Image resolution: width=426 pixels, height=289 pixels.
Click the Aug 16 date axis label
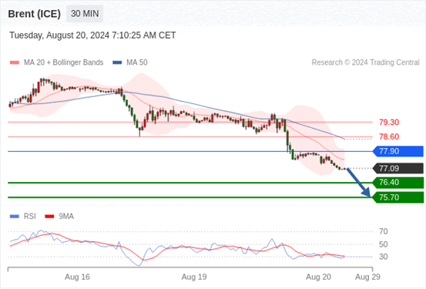coord(77,277)
